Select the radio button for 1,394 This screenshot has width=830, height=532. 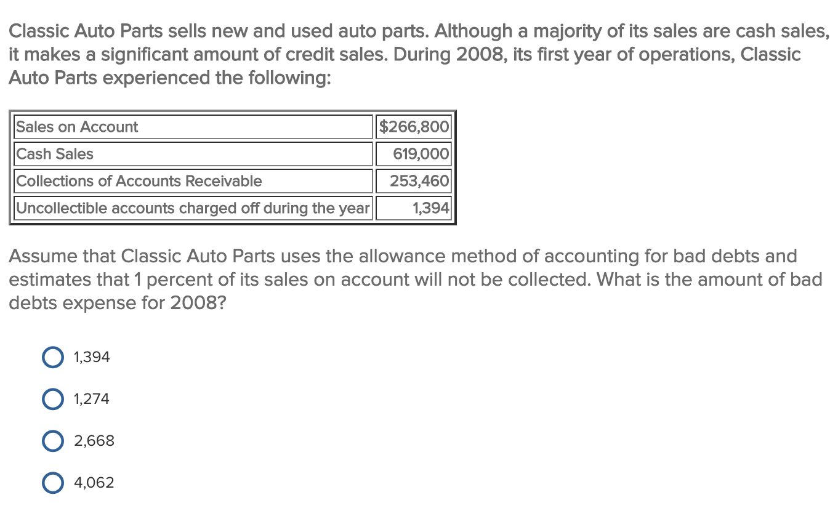[x=53, y=357]
